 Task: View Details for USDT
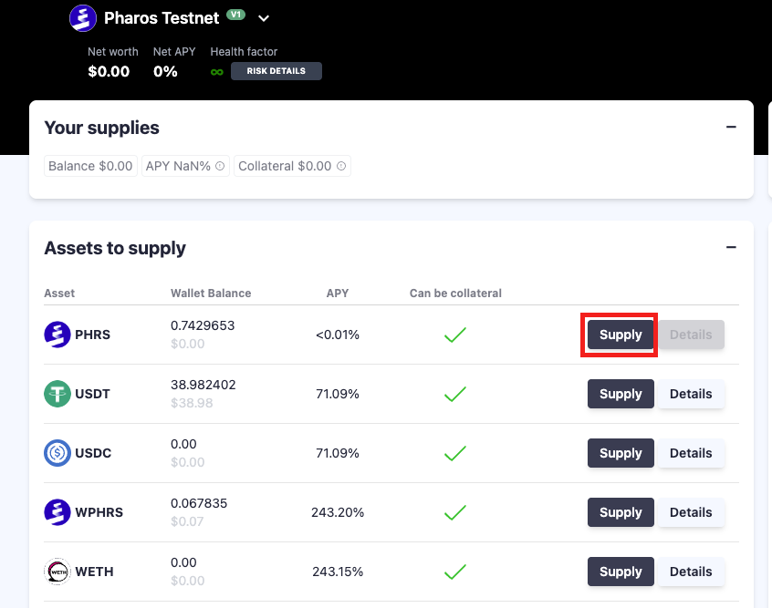tap(691, 394)
